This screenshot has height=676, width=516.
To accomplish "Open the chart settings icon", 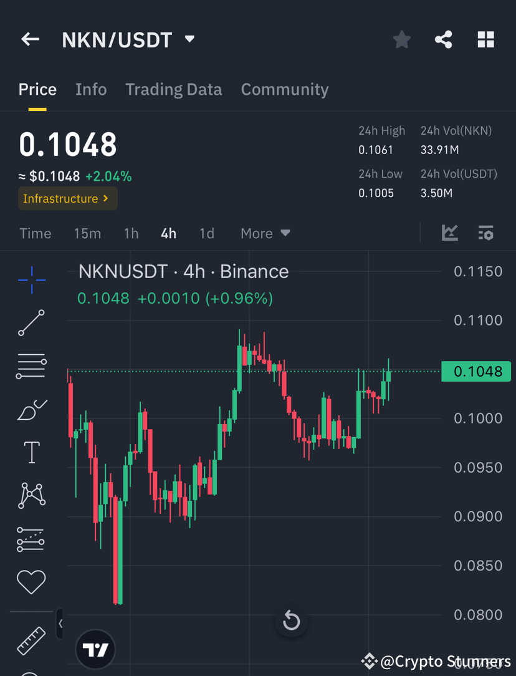I will tap(485, 233).
